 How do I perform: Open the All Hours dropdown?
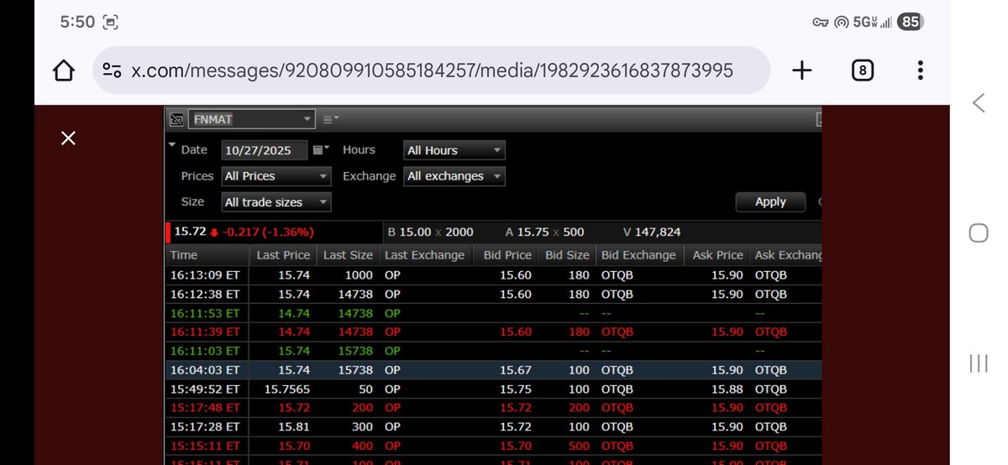pyautogui.click(x=454, y=150)
